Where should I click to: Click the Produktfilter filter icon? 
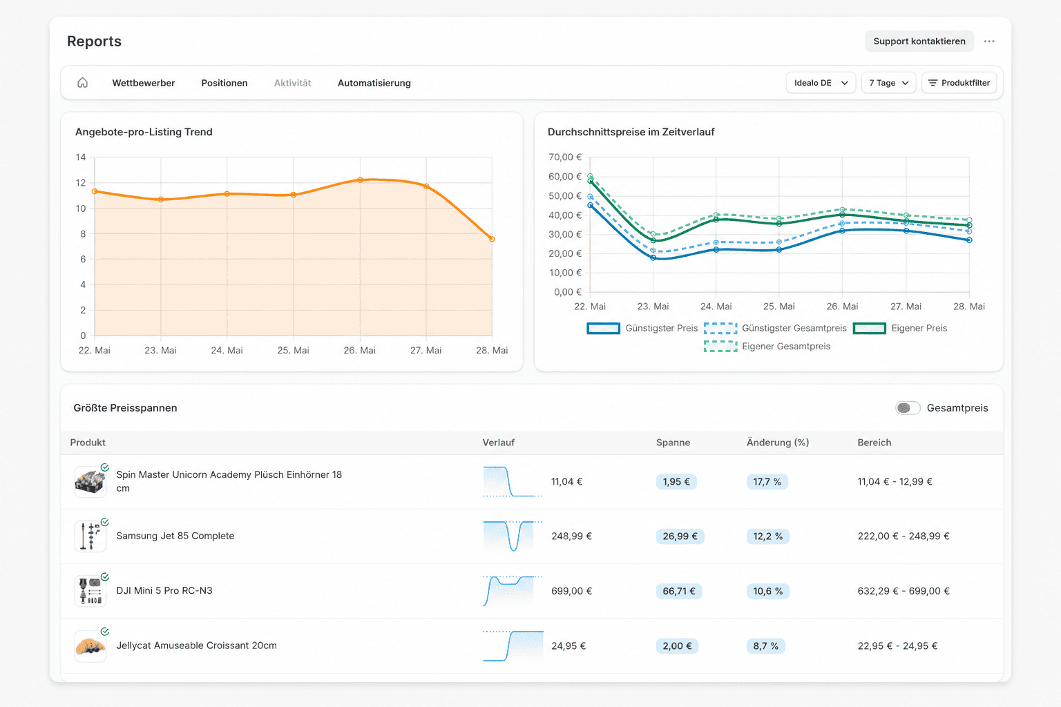(x=933, y=83)
